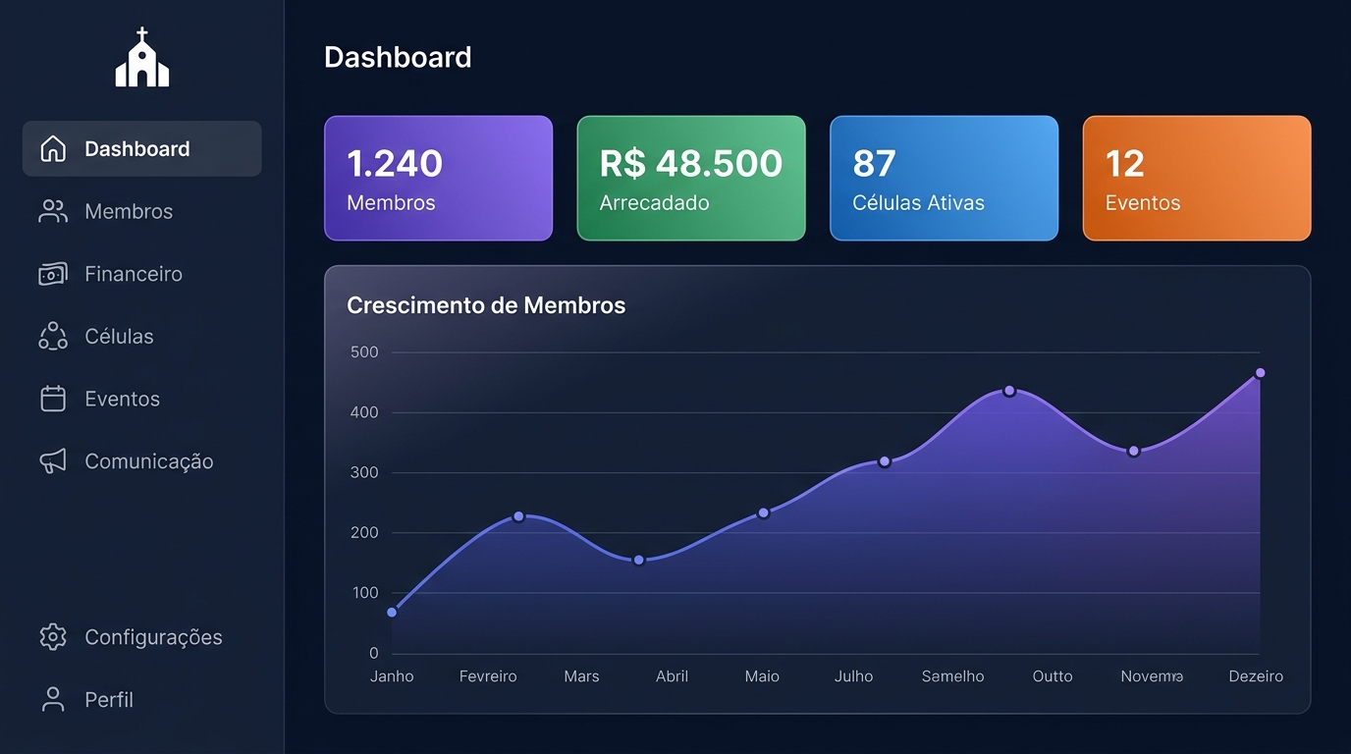Click the Samelho axis label

point(952,676)
